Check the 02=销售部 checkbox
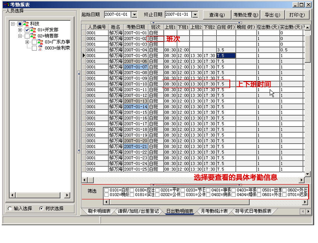Viewport: 318px width, 243px height. (x=27, y=36)
